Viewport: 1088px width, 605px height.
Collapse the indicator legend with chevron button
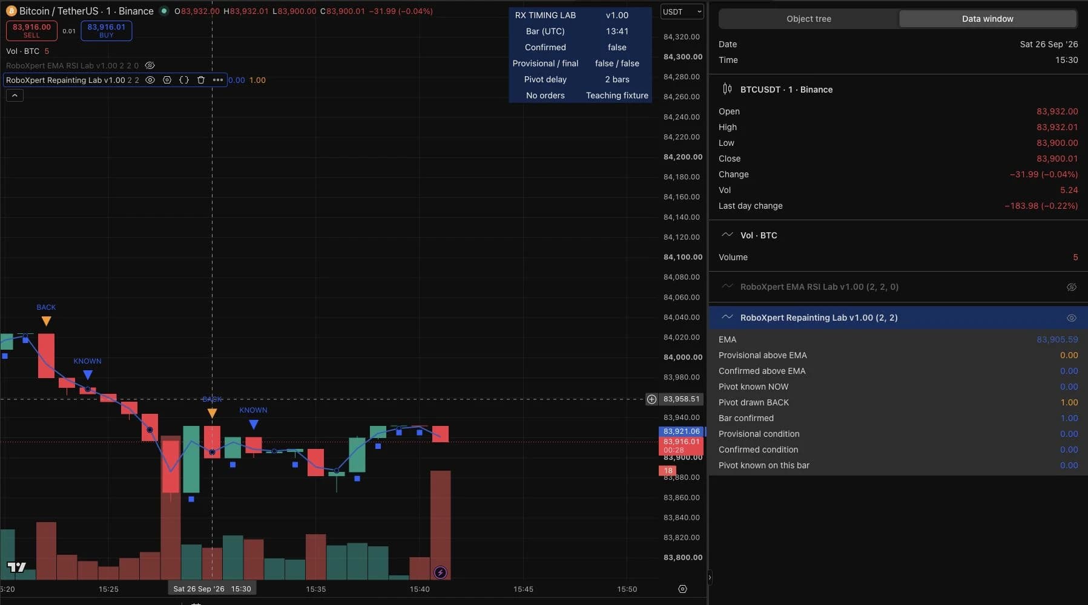[x=15, y=95]
